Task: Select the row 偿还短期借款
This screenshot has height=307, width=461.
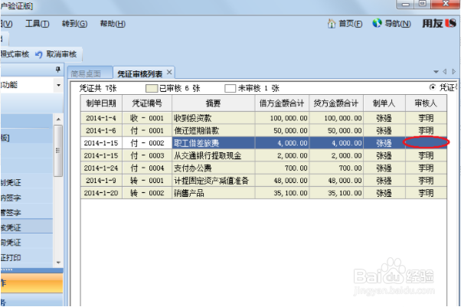Action: [263, 130]
